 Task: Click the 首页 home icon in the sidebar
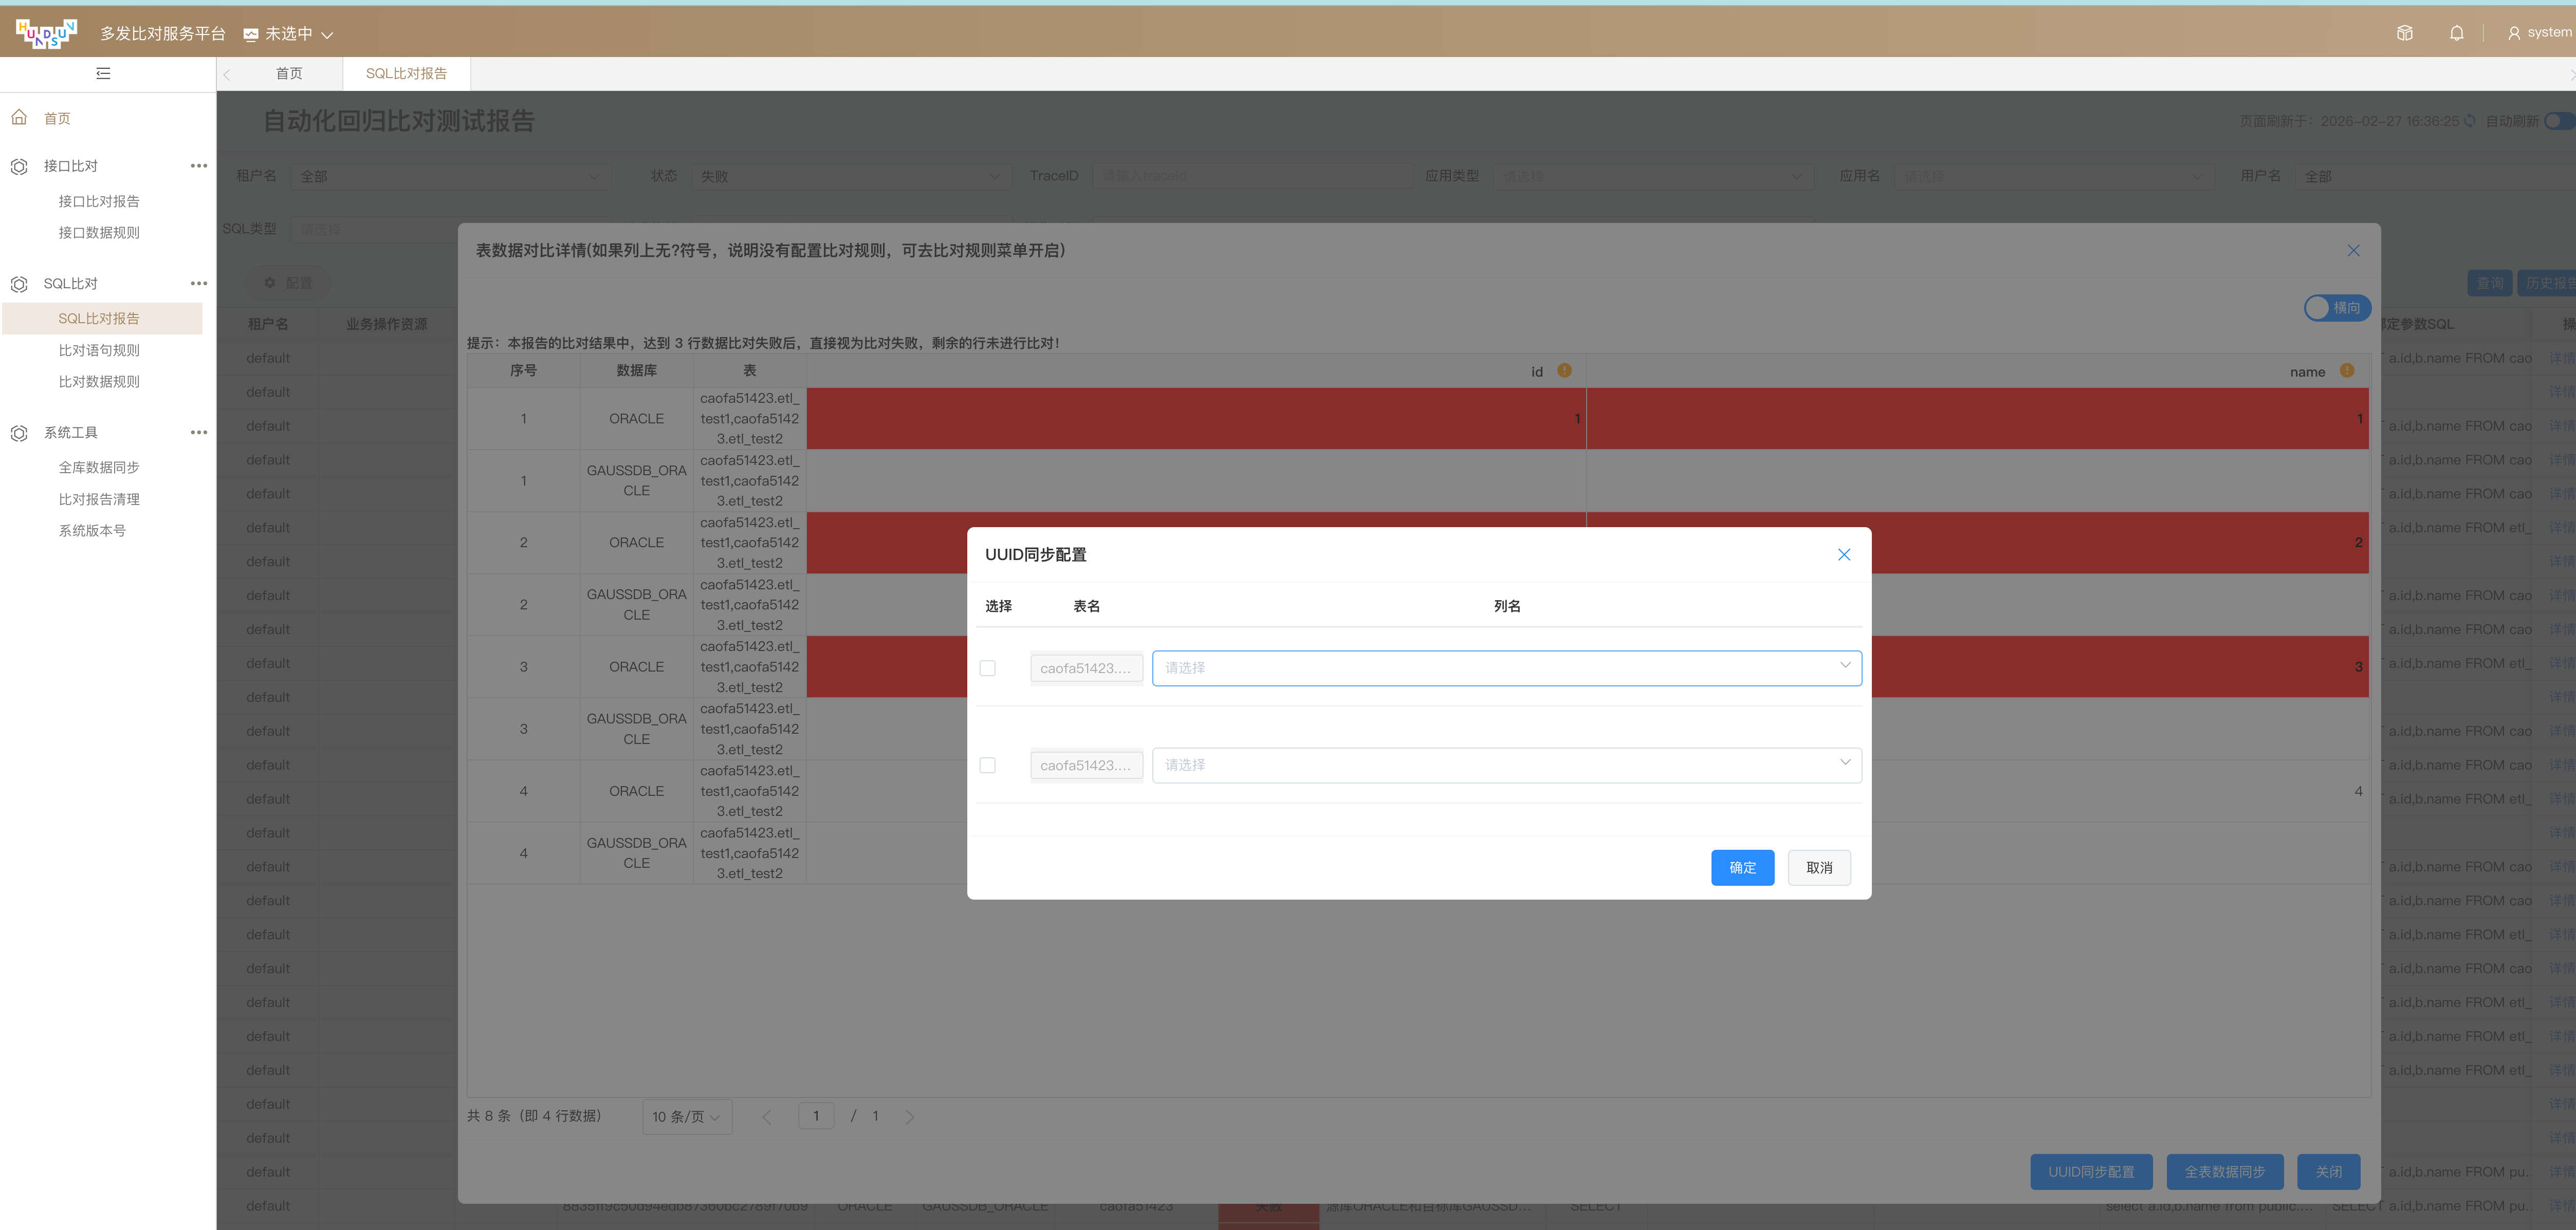click(19, 117)
